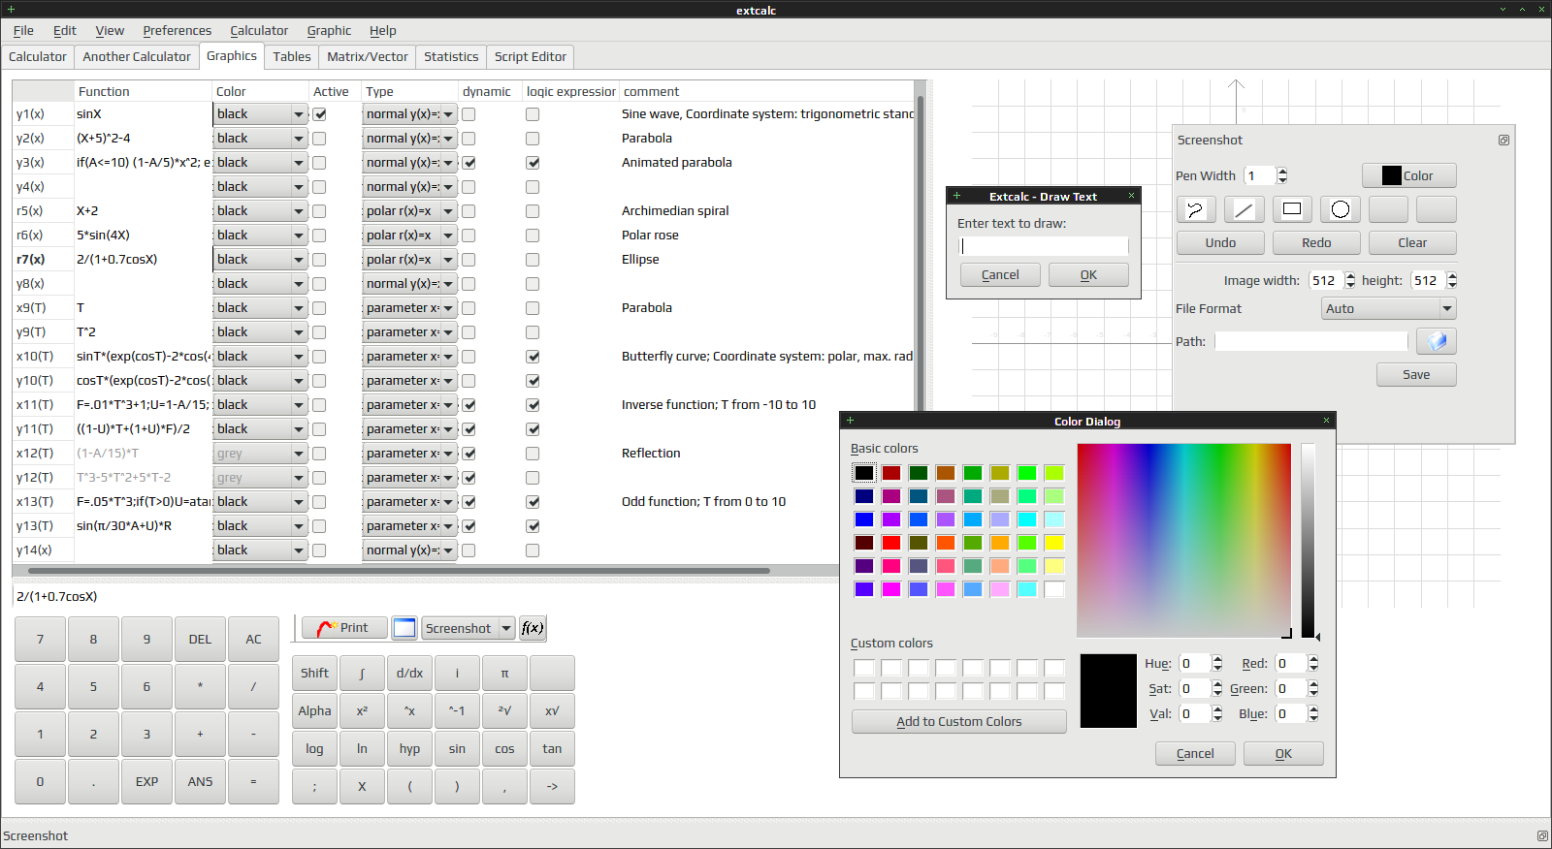Click the imaginary unit i key
Screen dimensions: 1552x849
(x=457, y=674)
